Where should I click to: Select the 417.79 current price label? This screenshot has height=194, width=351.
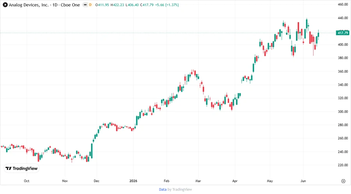tap(343, 33)
